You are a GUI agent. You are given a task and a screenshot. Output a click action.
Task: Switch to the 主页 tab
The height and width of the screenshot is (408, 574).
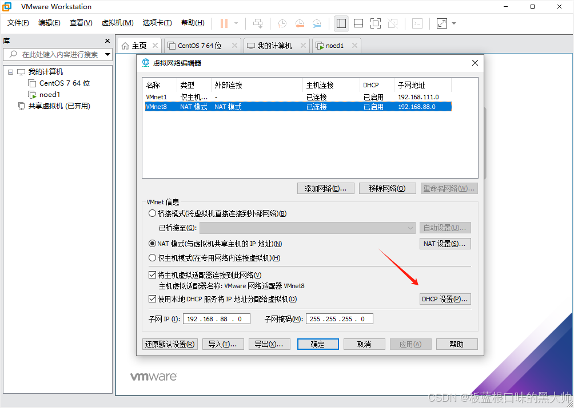pos(139,46)
